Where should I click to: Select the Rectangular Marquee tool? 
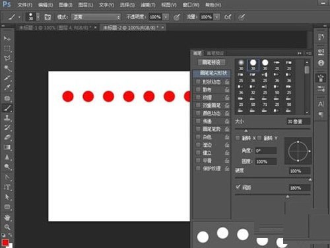[x=7, y=48]
